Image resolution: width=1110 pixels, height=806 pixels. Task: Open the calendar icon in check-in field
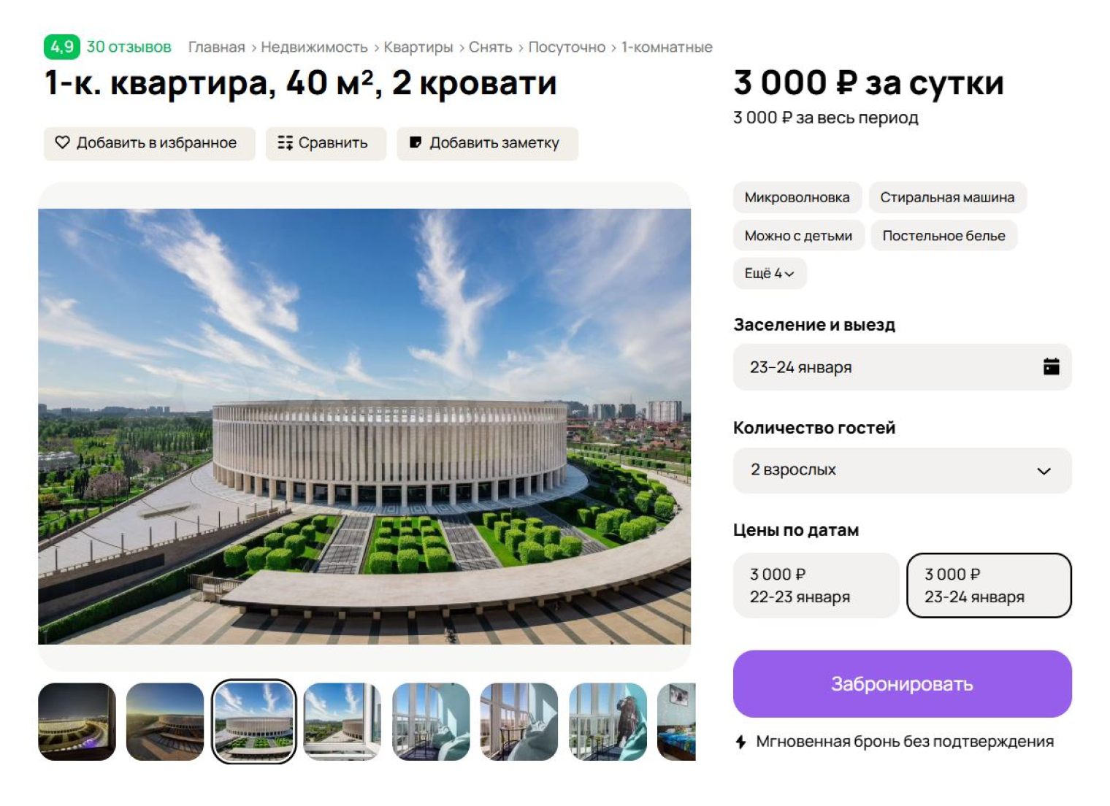pyautogui.click(x=1051, y=367)
